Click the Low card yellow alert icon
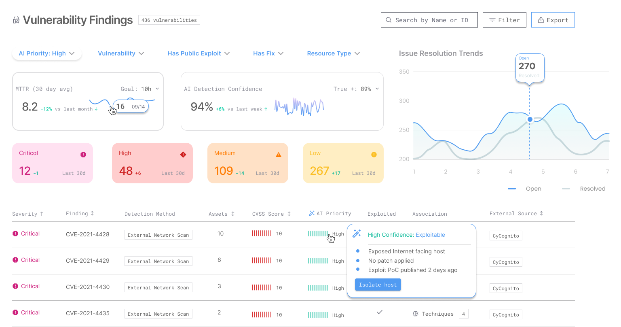The width and height of the screenshot is (621, 327). [374, 155]
